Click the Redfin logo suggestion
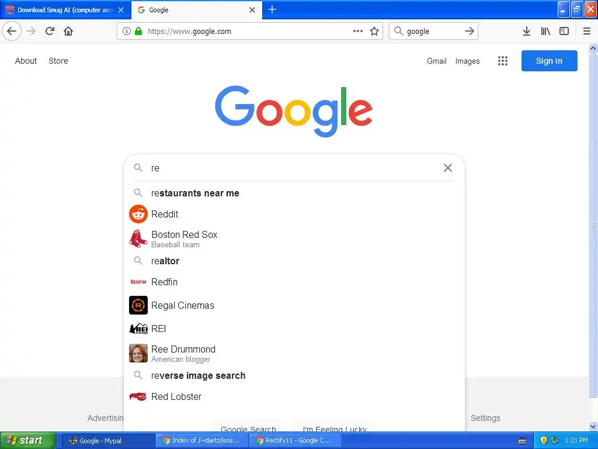This screenshot has height=449, width=598. pos(138,282)
